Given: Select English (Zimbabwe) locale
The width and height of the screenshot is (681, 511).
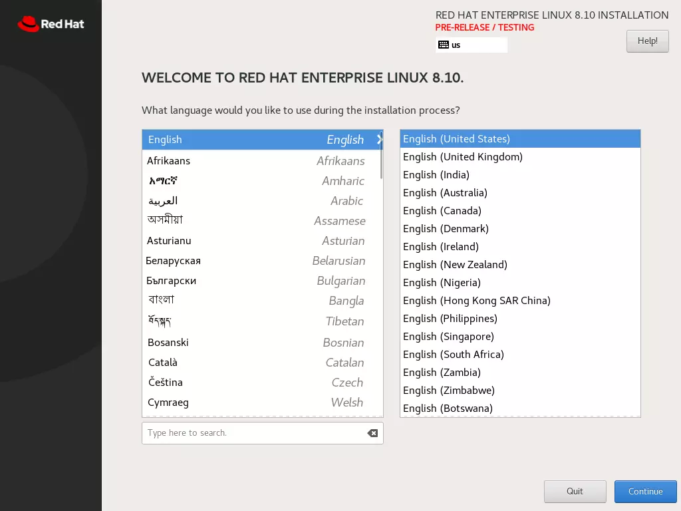Looking at the screenshot, I should pos(448,390).
